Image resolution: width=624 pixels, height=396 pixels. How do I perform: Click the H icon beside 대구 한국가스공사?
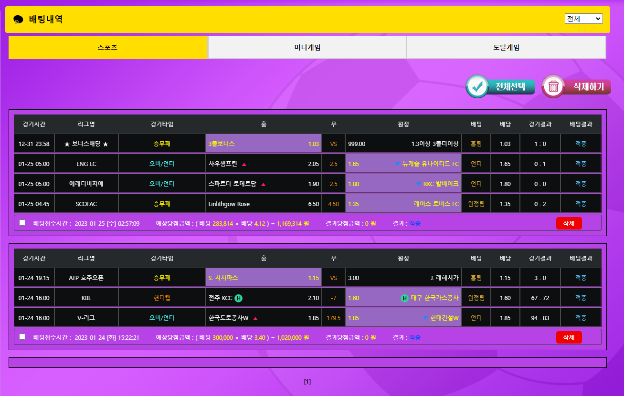pyautogui.click(x=404, y=298)
